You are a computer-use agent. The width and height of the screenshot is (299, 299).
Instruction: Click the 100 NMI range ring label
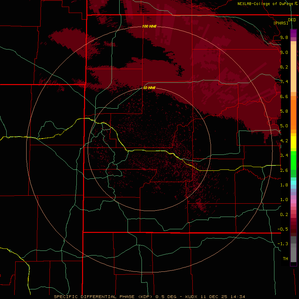tap(149, 26)
